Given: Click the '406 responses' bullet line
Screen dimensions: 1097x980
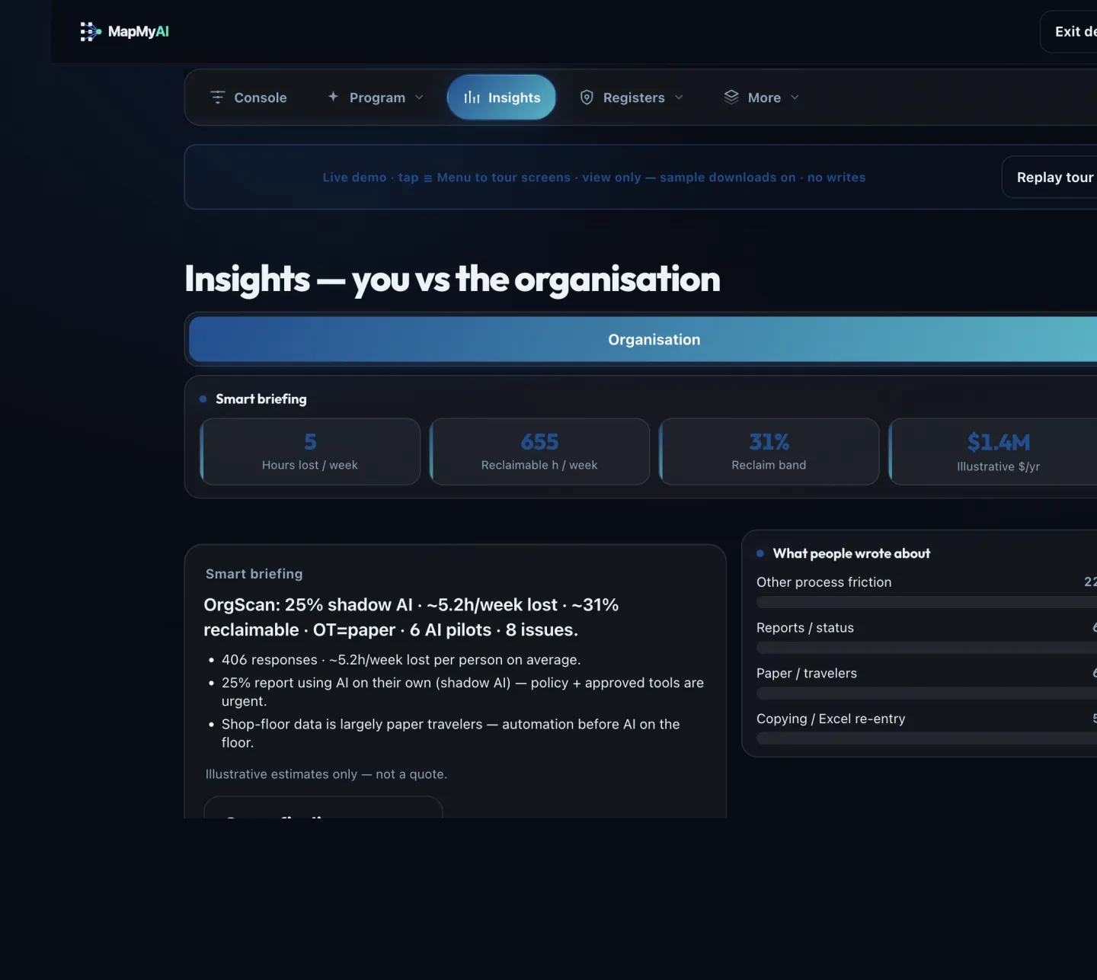Looking at the screenshot, I should point(401,660).
